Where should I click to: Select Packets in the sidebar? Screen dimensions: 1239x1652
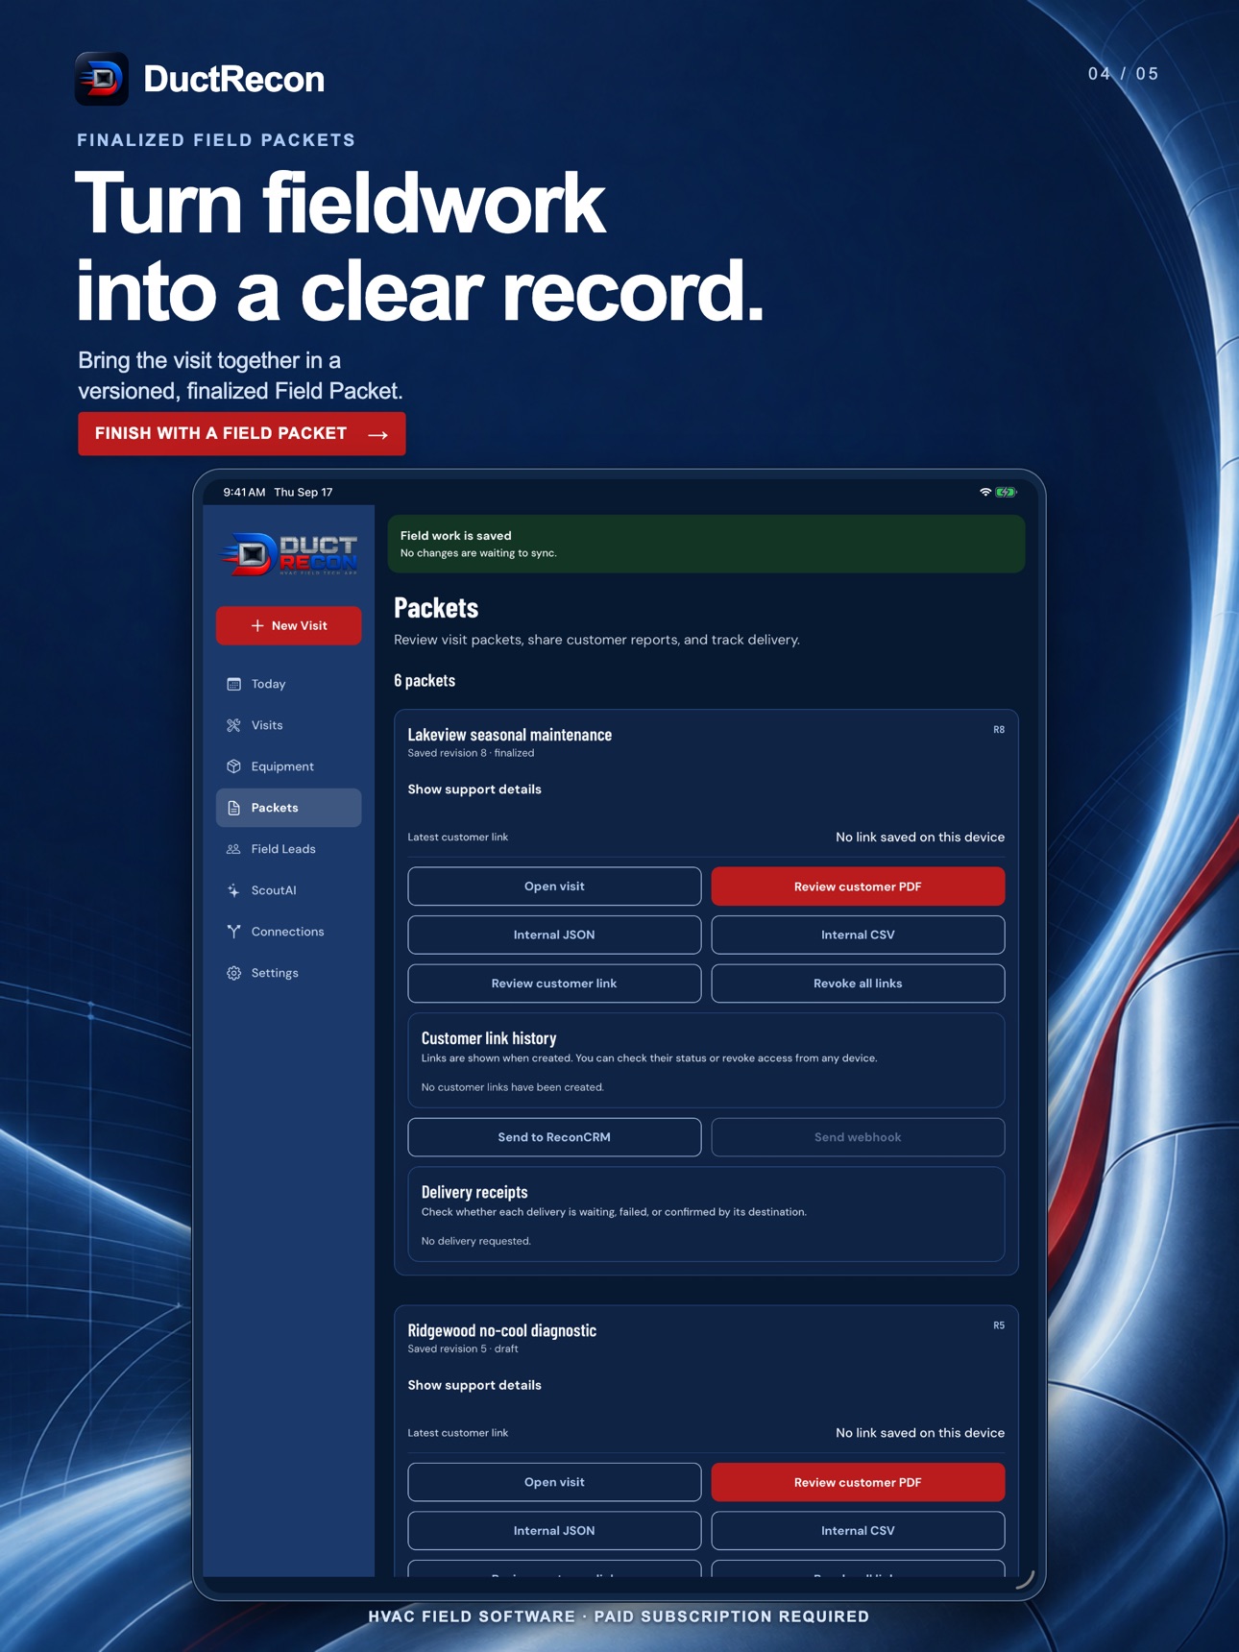pos(288,808)
